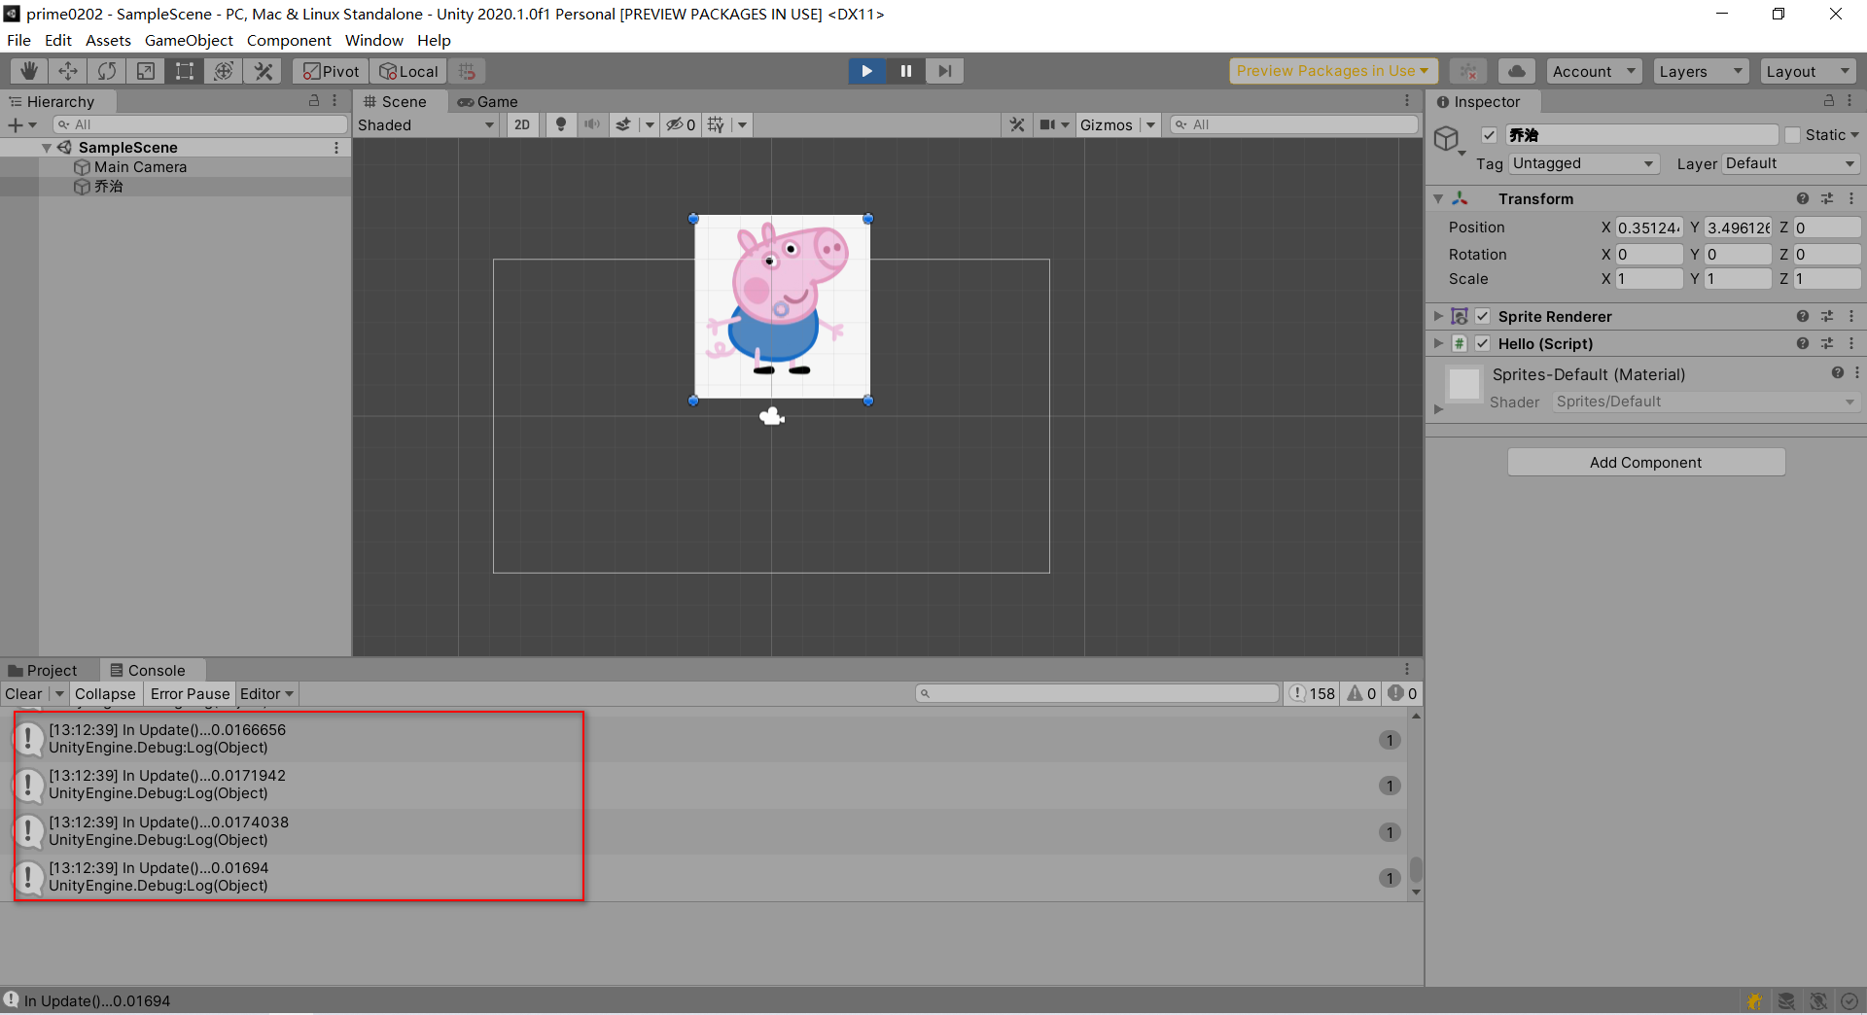
Task: Open Shaded draw mode dropdown
Action: 426,124
